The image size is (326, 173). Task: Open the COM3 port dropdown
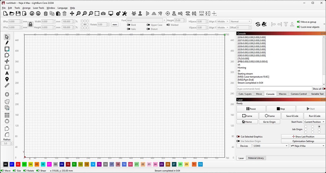(x=271, y=146)
